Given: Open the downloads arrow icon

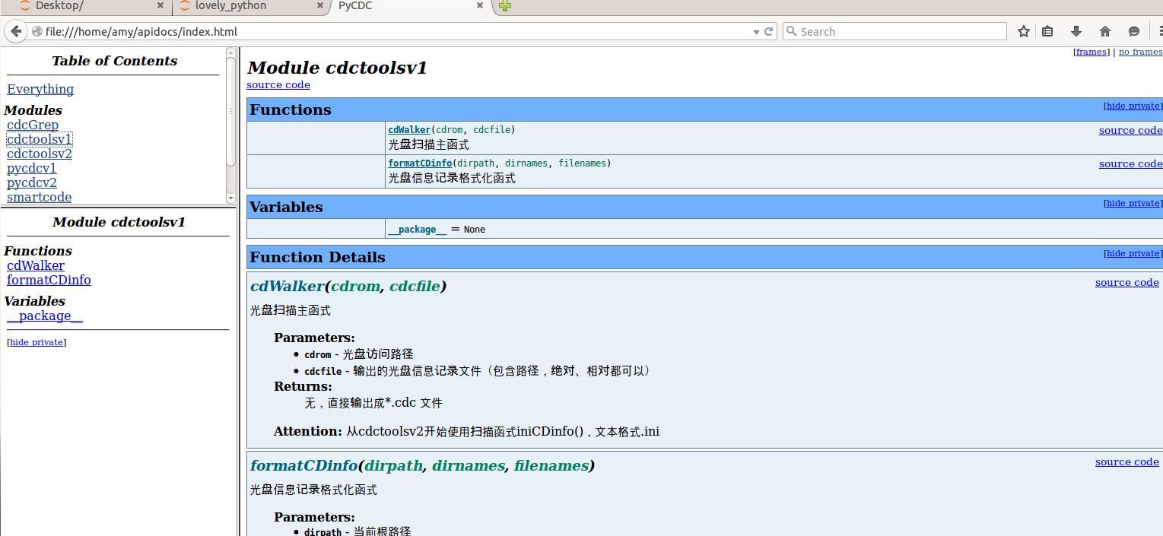Looking at the screenshot, I should (x=1076, y=31).
